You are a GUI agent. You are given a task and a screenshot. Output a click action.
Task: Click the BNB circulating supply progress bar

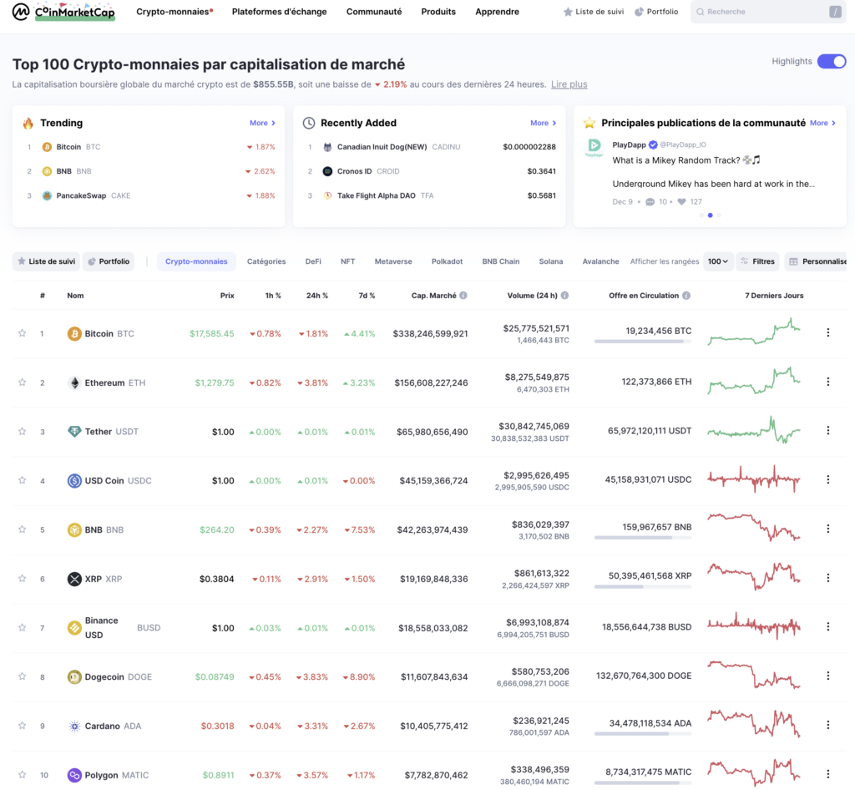(x=643, y=538)
